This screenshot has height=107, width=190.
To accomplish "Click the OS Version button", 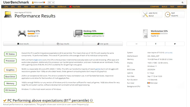I will pos(10,90).
